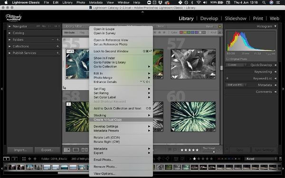Expand the Folders panel triangle
The image size is (285, 178).
click(x=9, y=39)
